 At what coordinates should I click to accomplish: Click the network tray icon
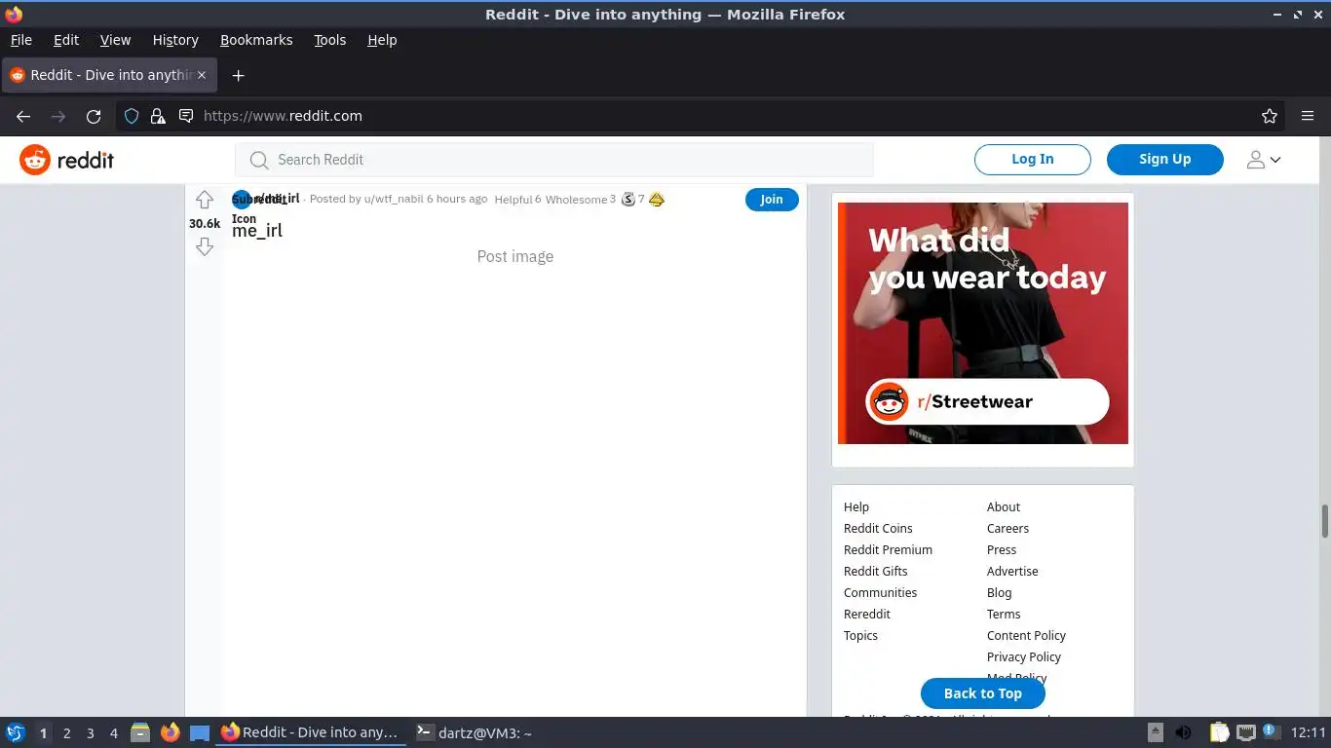point(1246,732)
